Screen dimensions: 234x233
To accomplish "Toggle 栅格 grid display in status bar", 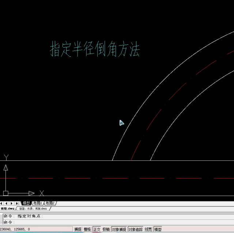I will (x=87, y=229).
